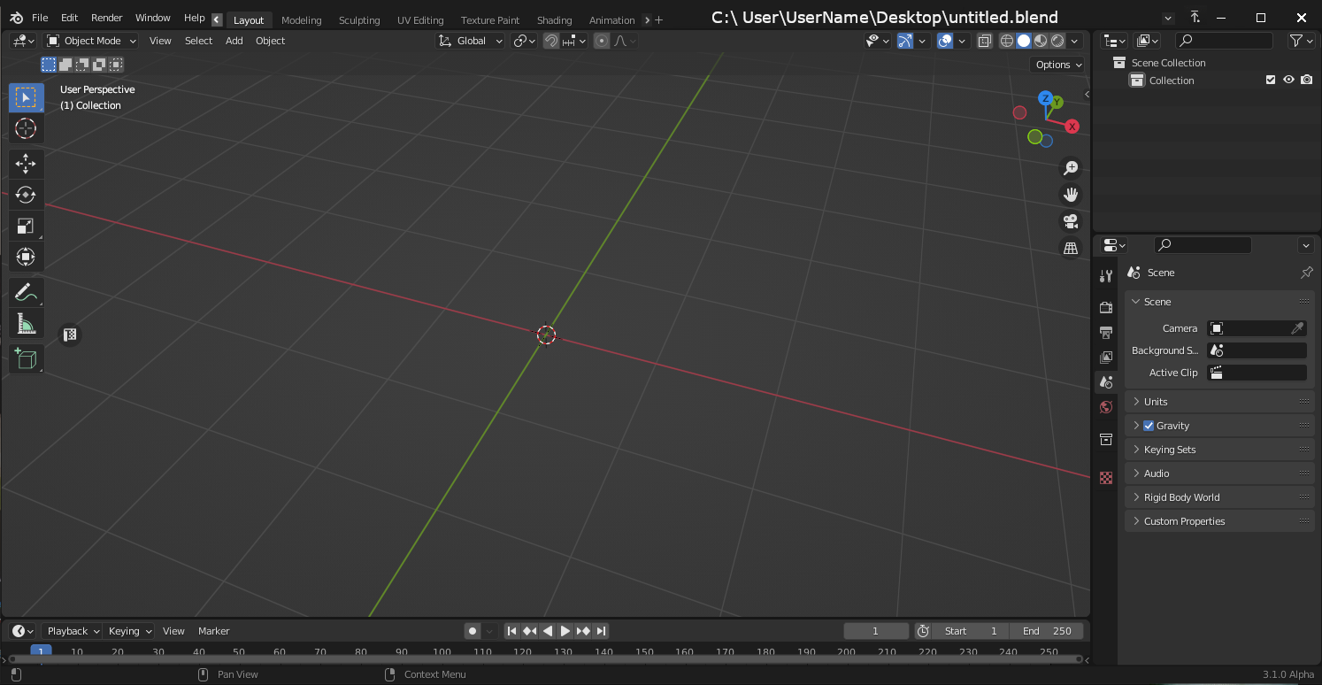Screen dimensions: 1322x685
Task: Expand the Rigid Body World panel
Action: click(1219, 497)
